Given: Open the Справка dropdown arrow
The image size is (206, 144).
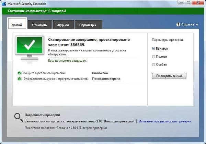Looking at the screenshot, I should tap(197, 25).
